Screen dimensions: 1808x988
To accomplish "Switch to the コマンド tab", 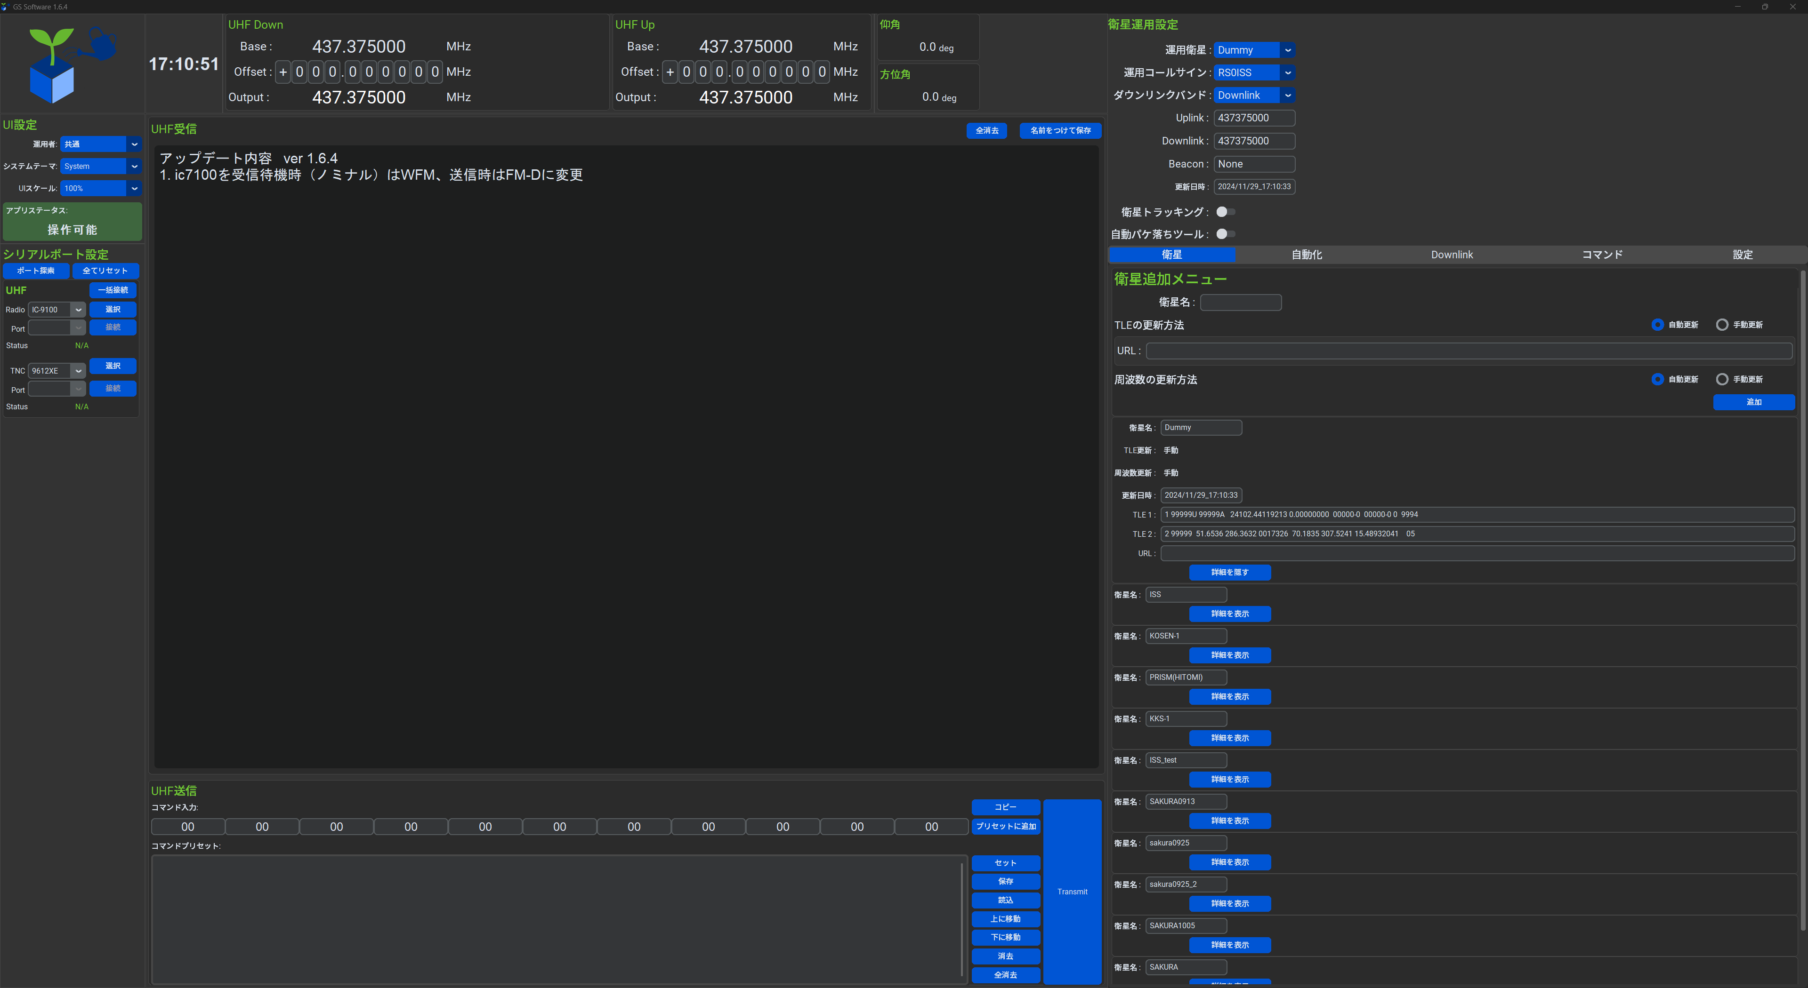I will tap(1602, 255).
